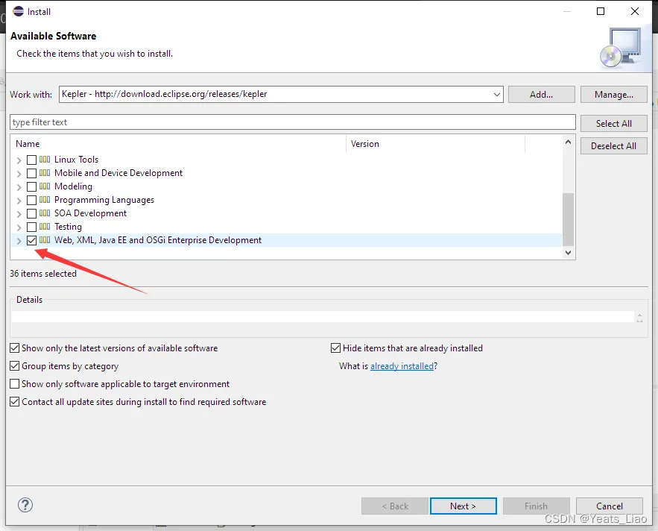The width and height of the screenshot is (658, 531).
Task: Select the Web, XML, Java EE row text
Action: tap(158, 240)
